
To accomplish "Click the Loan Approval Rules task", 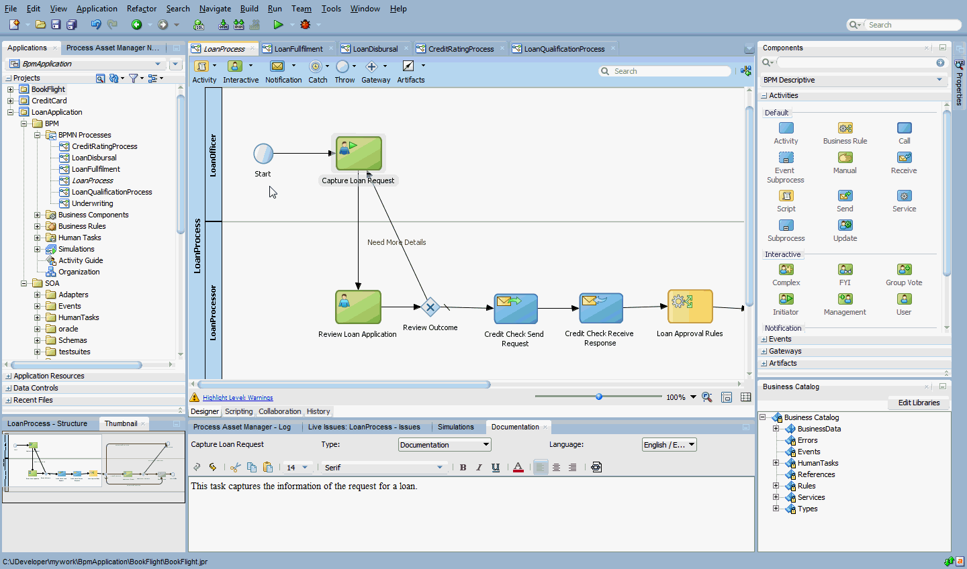I will tap(690, 307).
